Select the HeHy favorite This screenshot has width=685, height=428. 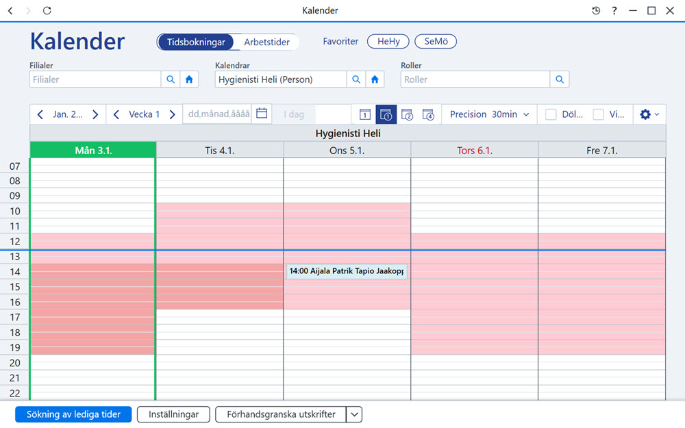[x=388, y=42]
